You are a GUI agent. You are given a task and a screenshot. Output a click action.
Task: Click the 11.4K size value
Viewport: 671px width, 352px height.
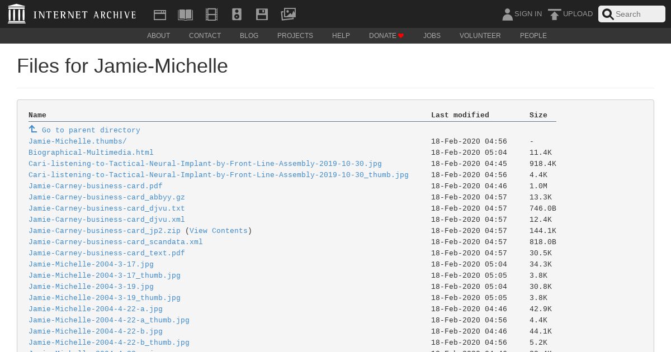(541, 153)
